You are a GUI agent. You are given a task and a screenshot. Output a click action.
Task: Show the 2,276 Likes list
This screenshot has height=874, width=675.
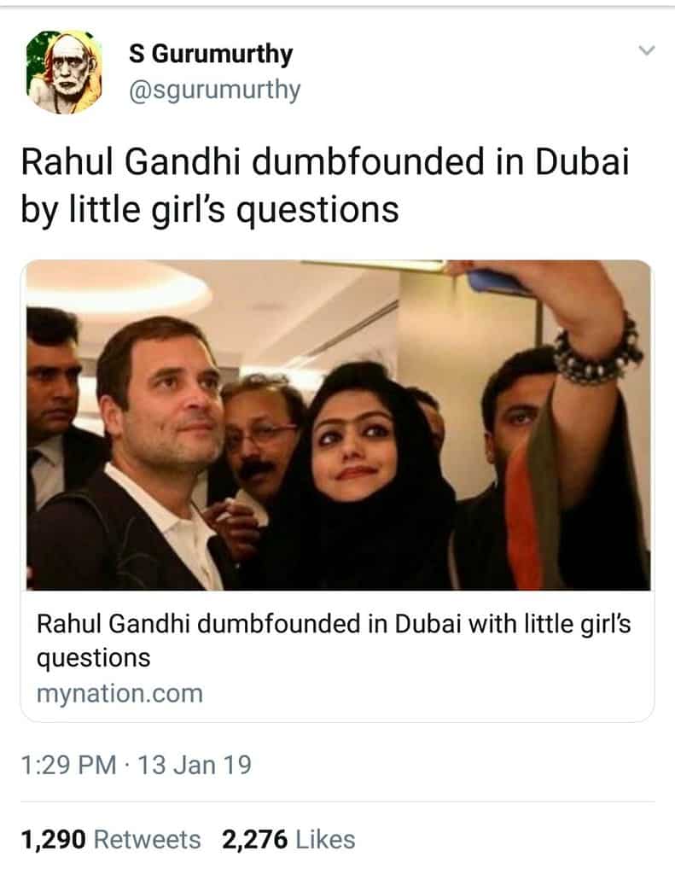point(288,840)
